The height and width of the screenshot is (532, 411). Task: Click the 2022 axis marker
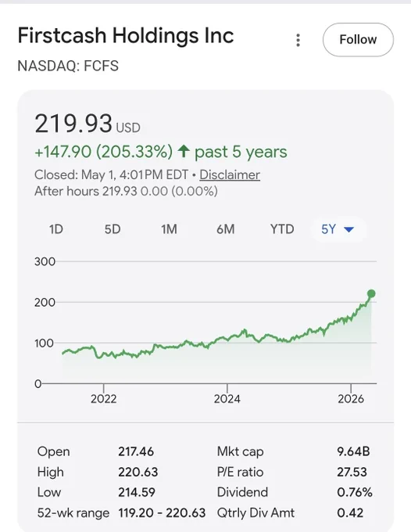click(x=103, y=399)
